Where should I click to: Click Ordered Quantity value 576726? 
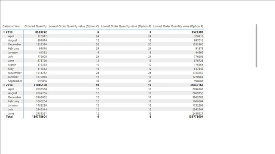point(42,61)
